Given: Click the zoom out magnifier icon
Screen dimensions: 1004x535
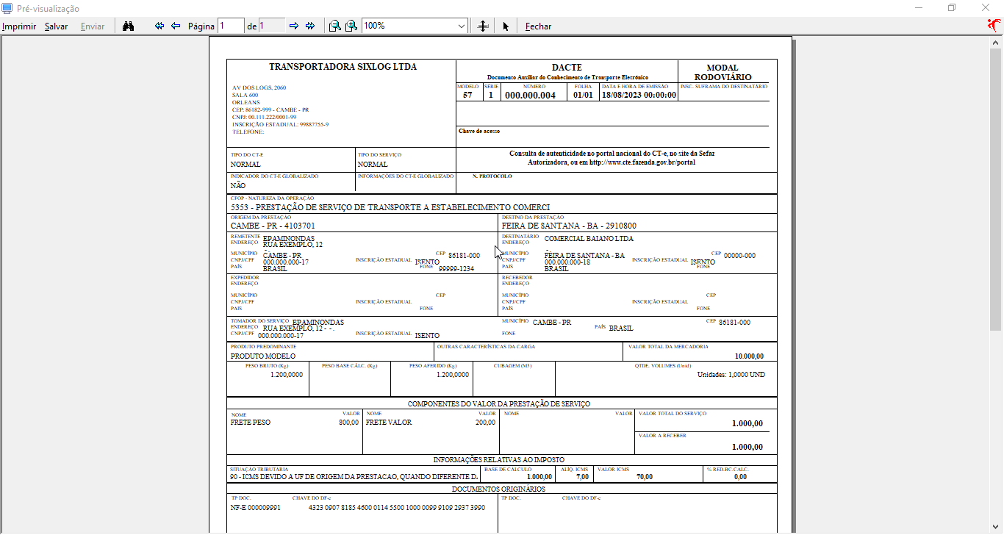Looking at the screenshot, I should [334, 26].
